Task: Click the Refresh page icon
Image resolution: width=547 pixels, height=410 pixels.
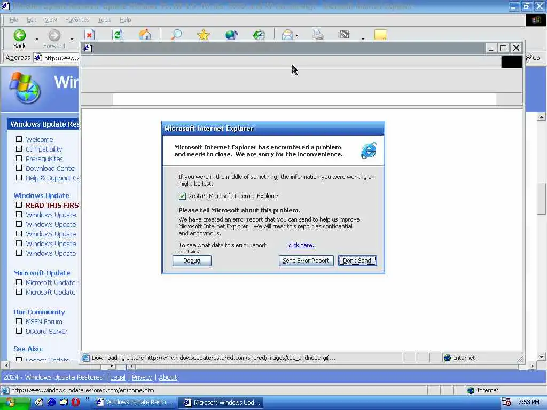Action: 117,35
